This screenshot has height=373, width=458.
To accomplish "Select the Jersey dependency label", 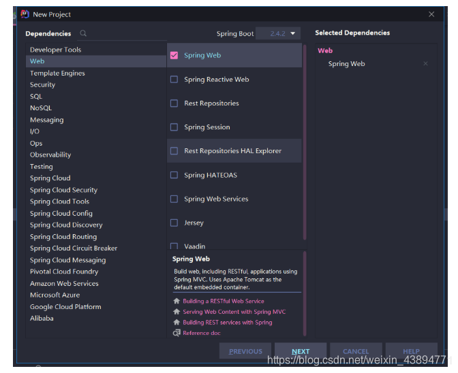I will click(x=194, y=223).
